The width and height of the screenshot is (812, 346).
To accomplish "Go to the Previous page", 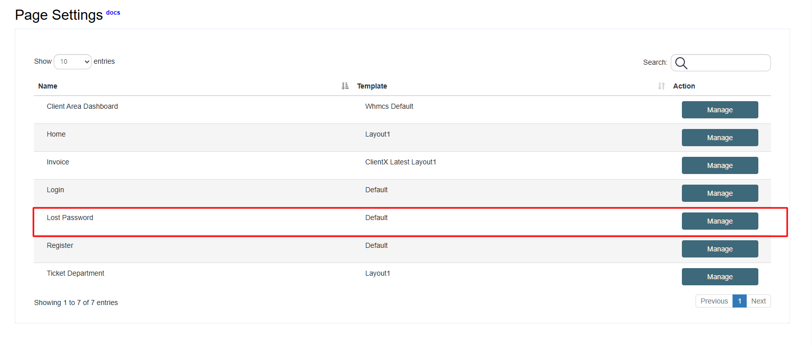I will (714, 301).
